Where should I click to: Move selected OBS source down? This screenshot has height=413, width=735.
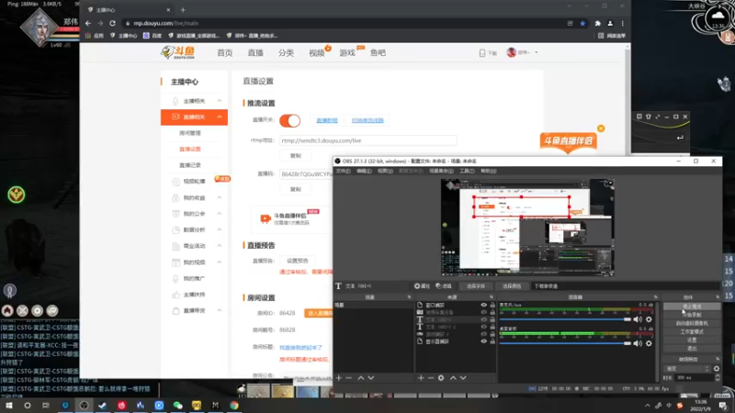463,378
